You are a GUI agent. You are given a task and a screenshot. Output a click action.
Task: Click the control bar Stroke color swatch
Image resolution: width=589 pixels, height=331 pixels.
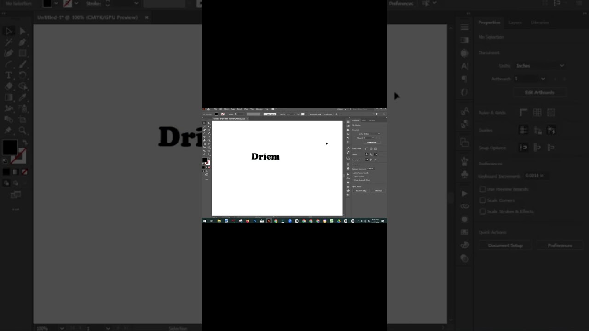tap(223, 114)
